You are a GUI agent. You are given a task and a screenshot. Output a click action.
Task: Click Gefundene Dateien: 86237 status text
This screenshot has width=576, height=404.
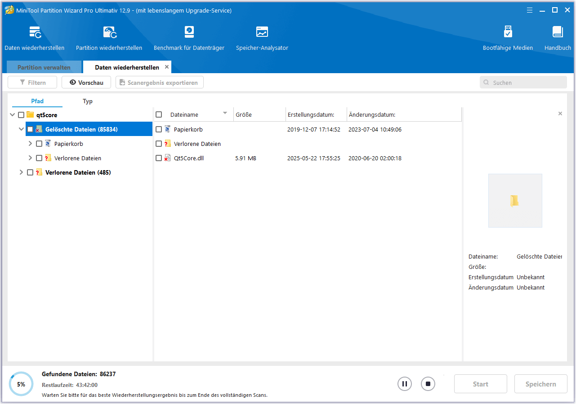[x=79, y=374]
